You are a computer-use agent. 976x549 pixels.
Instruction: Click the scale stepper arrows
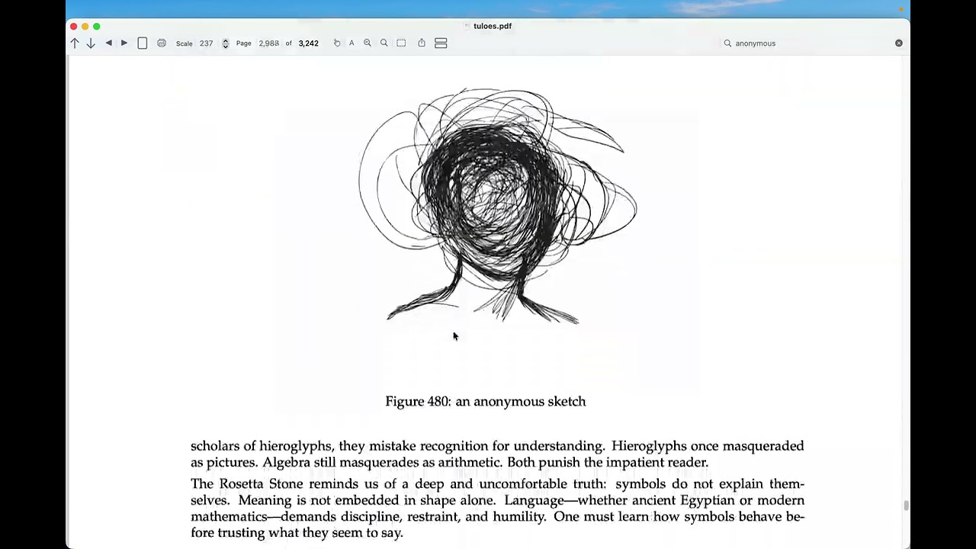pyautogui.click(x=225, y=43)
